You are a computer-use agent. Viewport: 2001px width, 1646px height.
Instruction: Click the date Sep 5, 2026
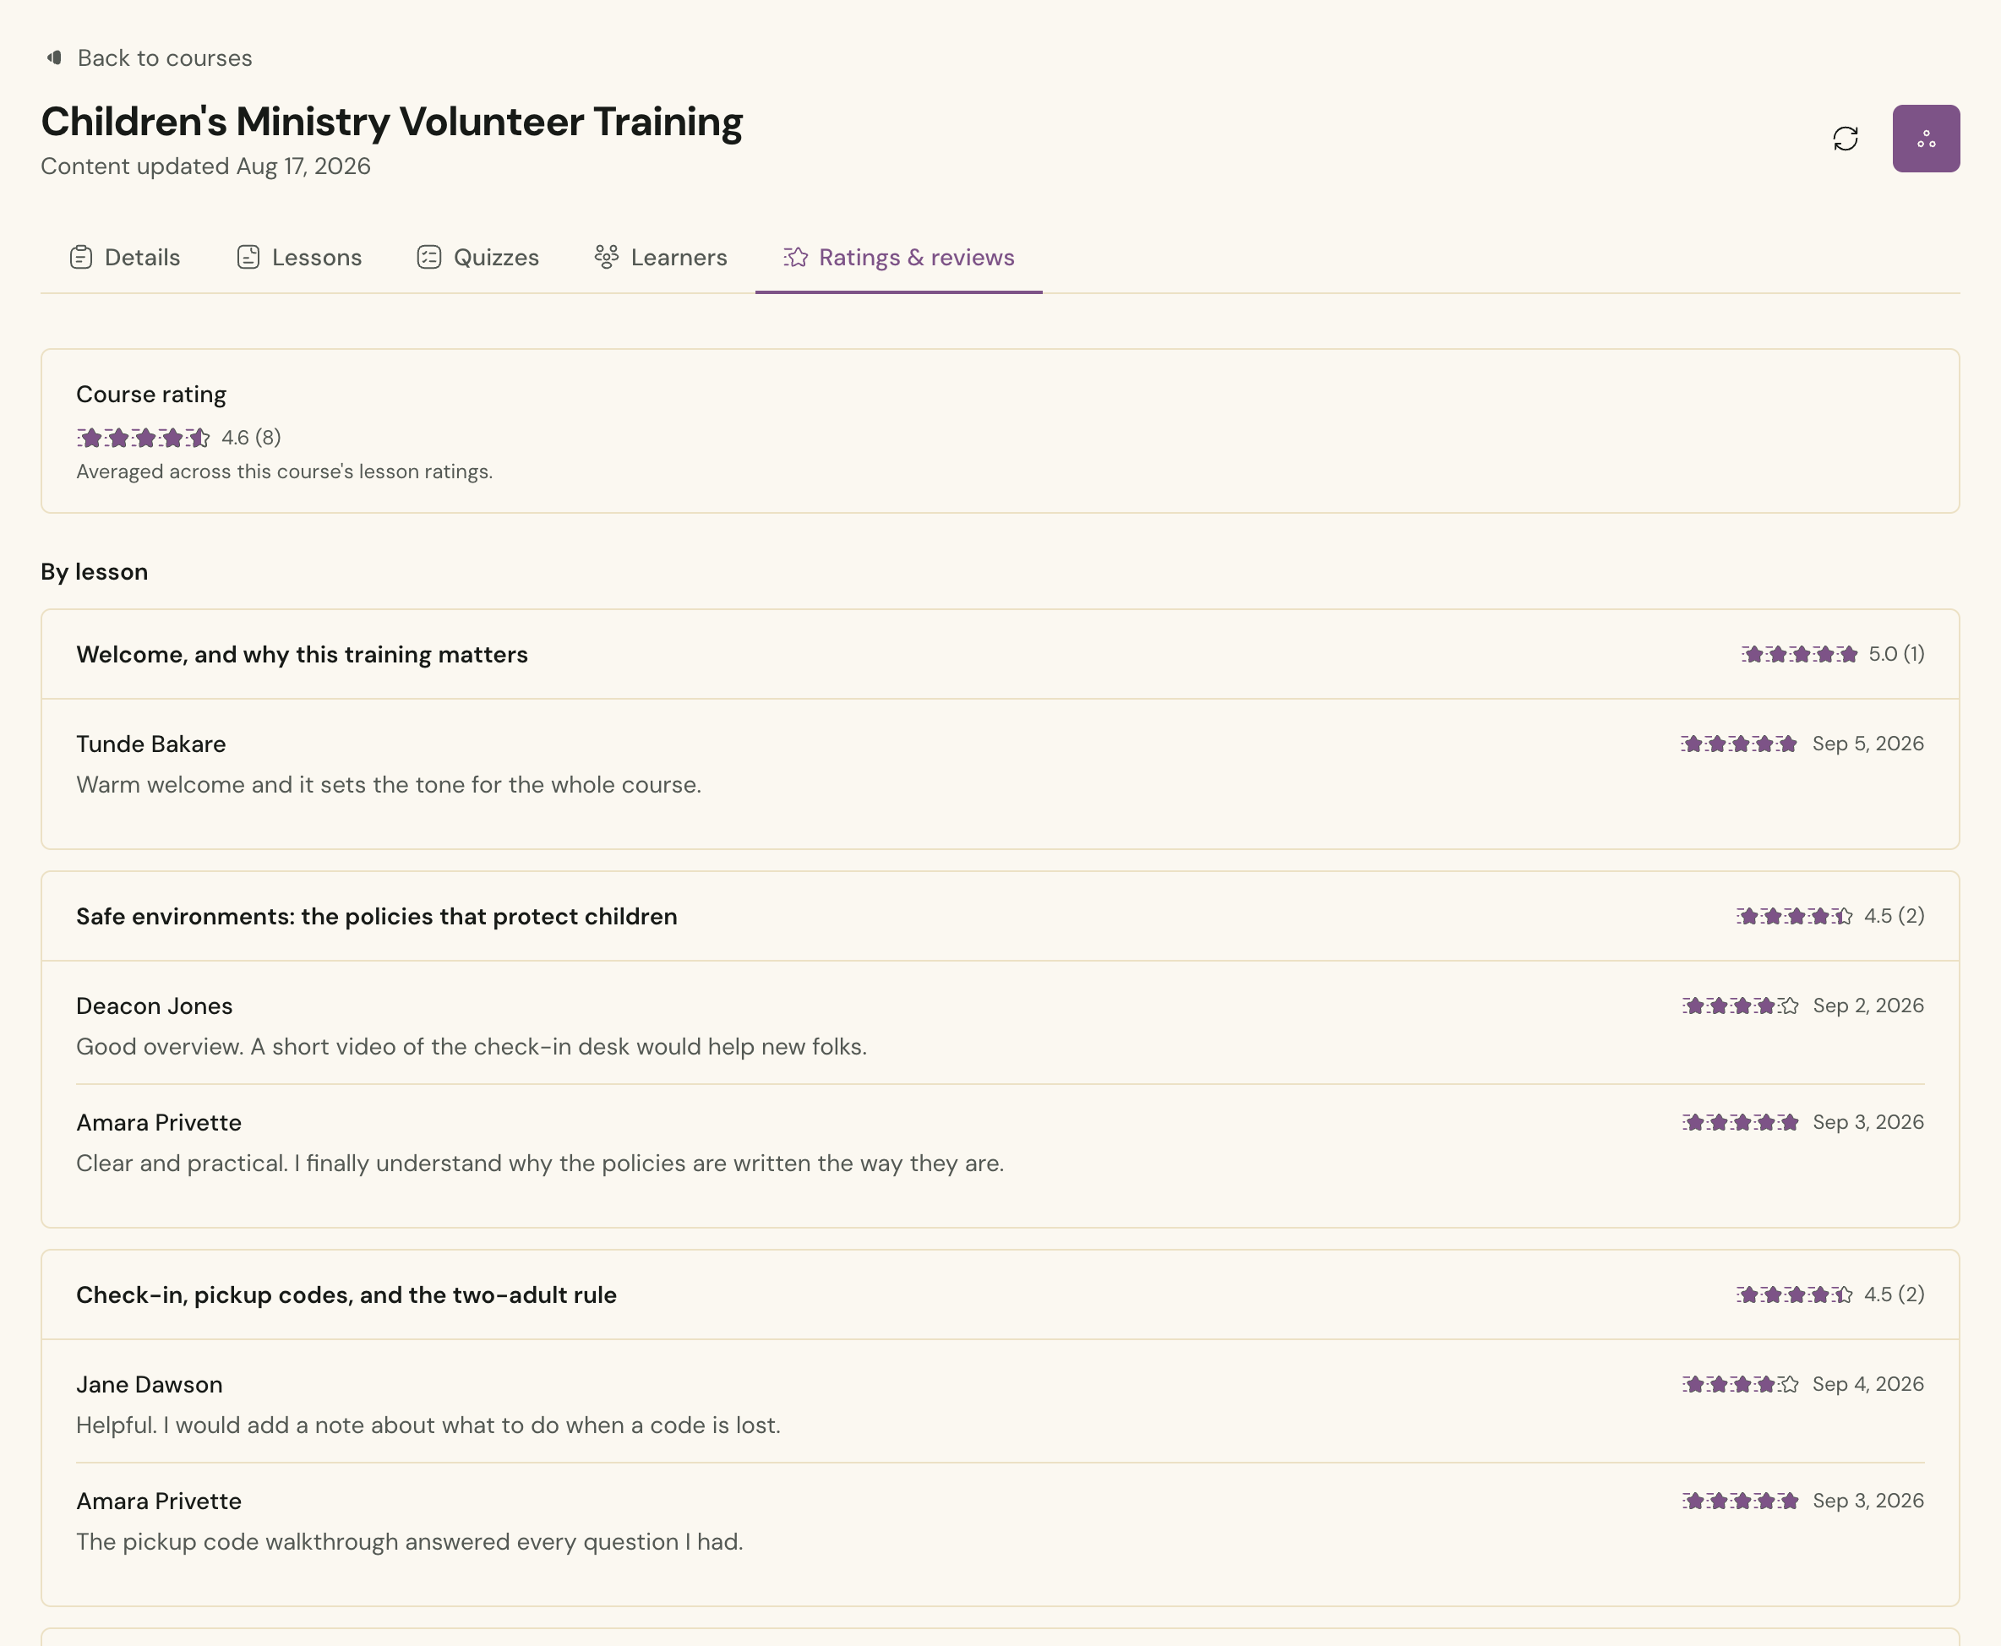(1867, 744)
